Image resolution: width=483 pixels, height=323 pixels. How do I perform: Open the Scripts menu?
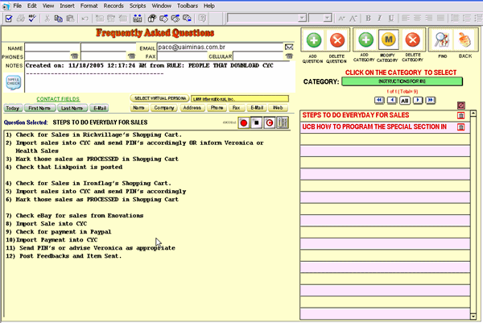[x=138, y=6]
